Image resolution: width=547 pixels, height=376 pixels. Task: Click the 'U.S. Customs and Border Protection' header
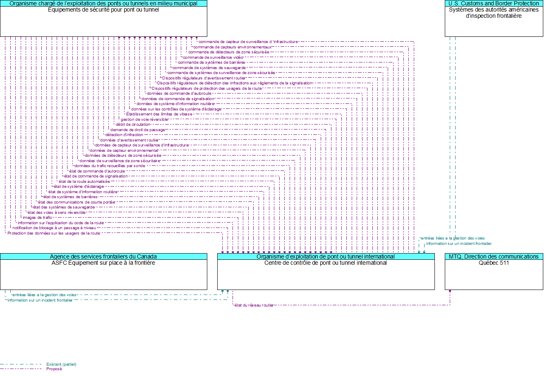pyautogui.click(x=494, y=3)
